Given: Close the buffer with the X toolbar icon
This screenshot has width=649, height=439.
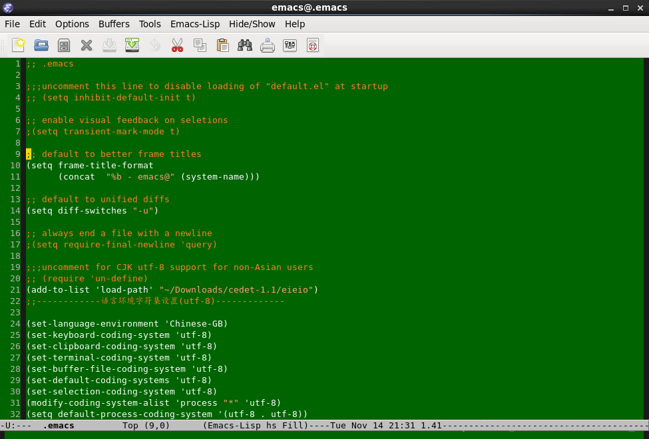Looking at the screenshot, I should click(x=87, y=45).
